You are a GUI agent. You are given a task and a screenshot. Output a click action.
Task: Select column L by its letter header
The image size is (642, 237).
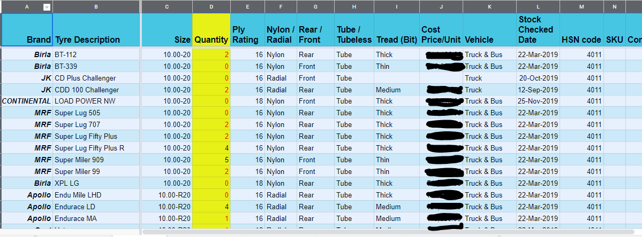(x=538, y=6)
